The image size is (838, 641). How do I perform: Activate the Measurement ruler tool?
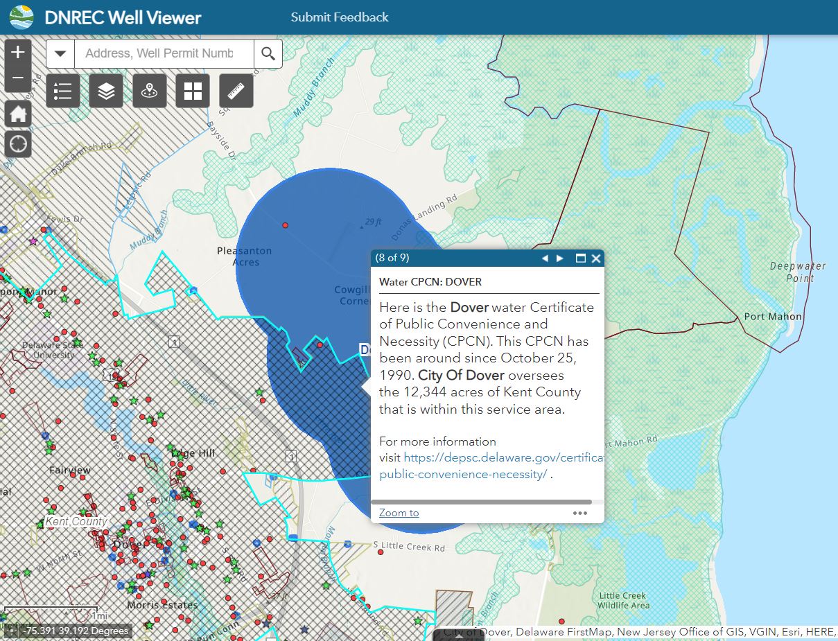pyautogui.click(x=236, y=90)
